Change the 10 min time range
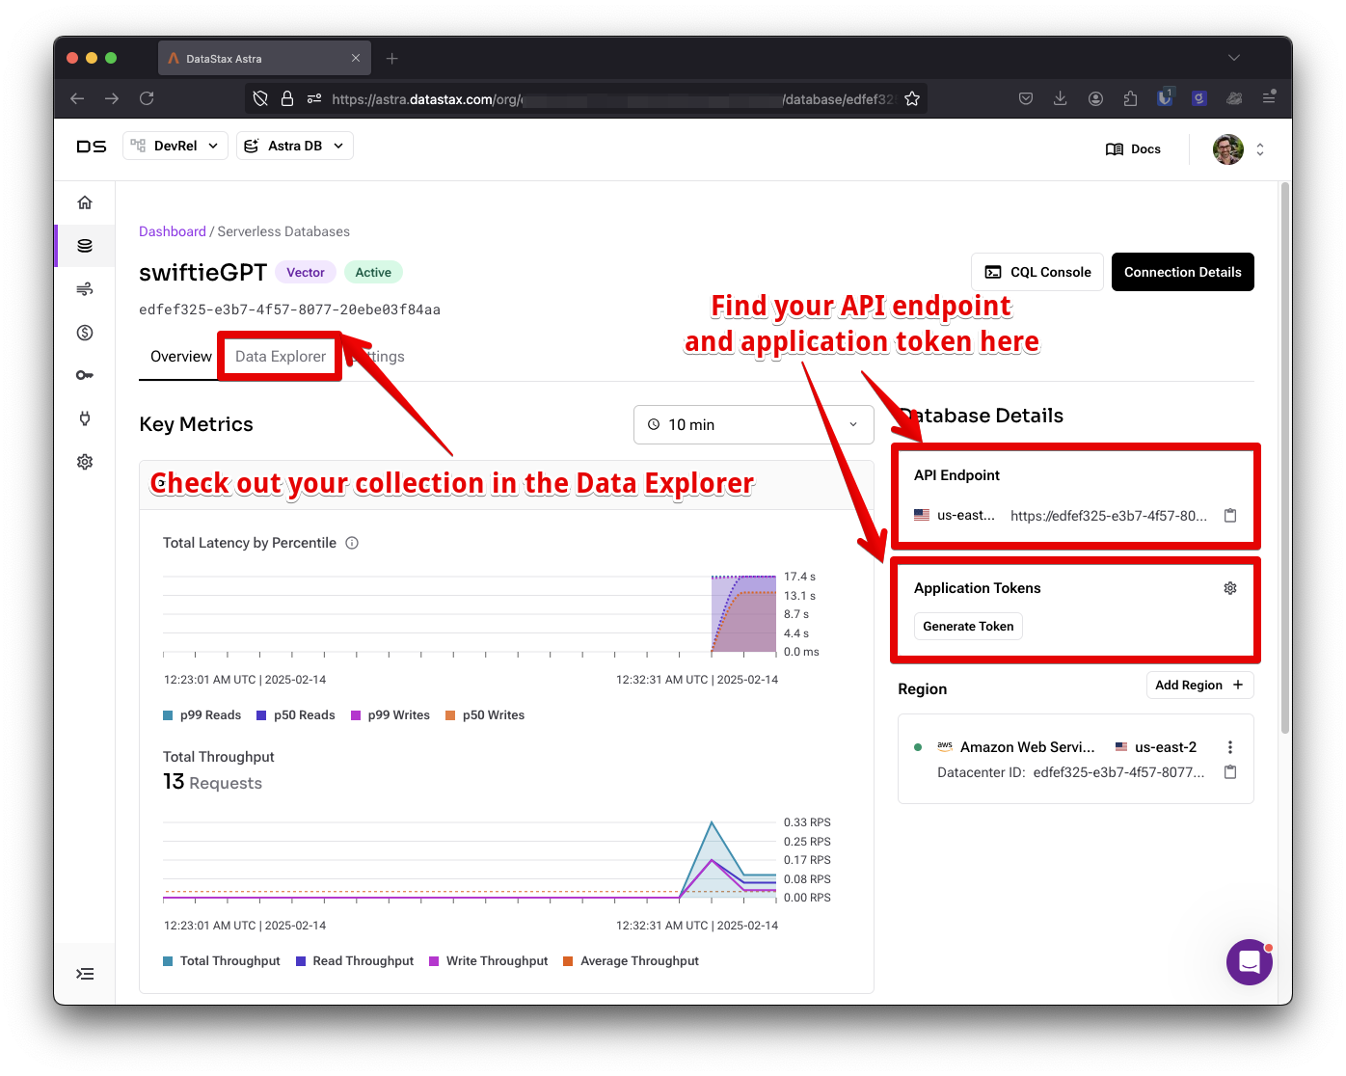 pyautogui.click(x=754, y=425)
